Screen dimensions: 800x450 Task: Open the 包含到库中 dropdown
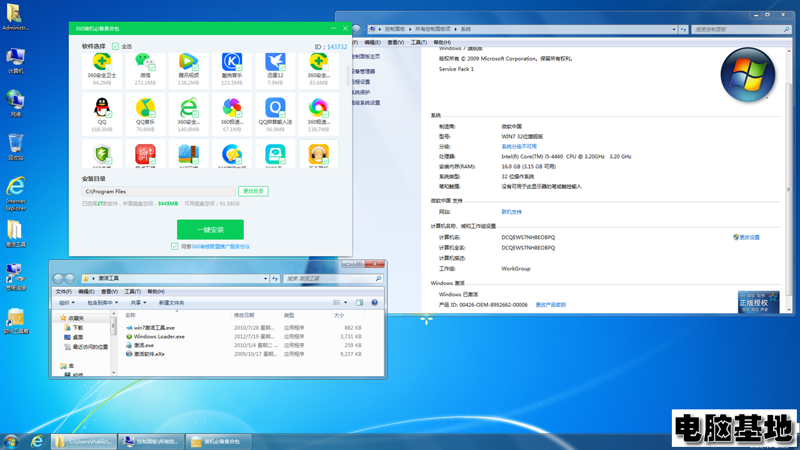tap(103, 302)
